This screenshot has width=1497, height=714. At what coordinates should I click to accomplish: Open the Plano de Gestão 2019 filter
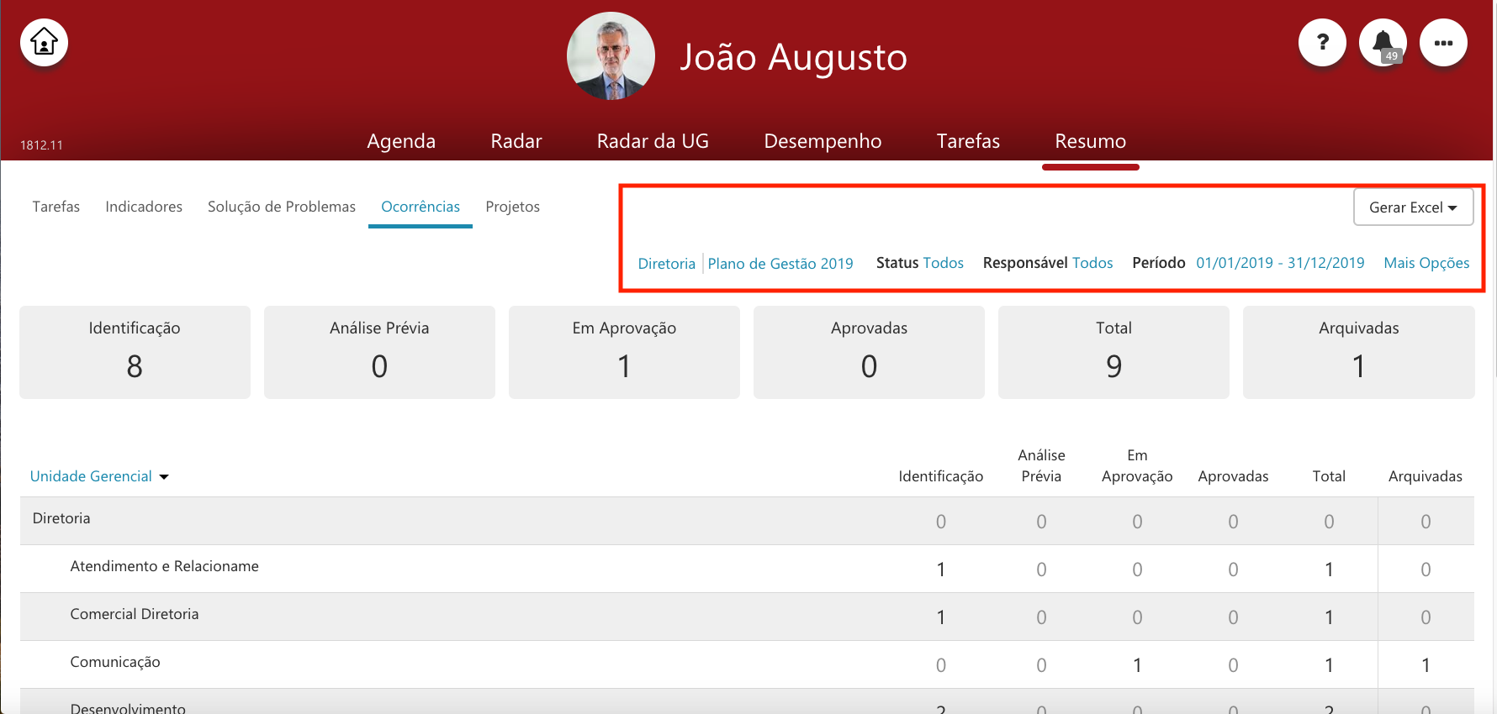coord(780,264)
